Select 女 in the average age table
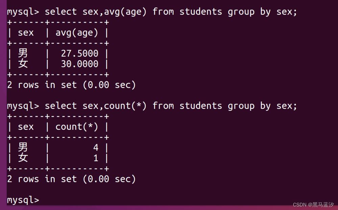This screenshot has height=210, width=338. tap(23, 64)
